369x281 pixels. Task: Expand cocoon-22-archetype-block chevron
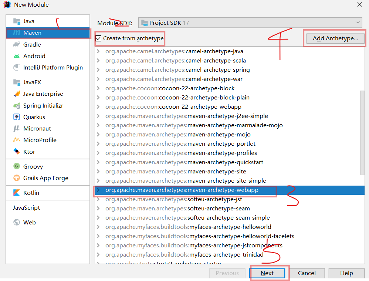click(x=98, y=88)
